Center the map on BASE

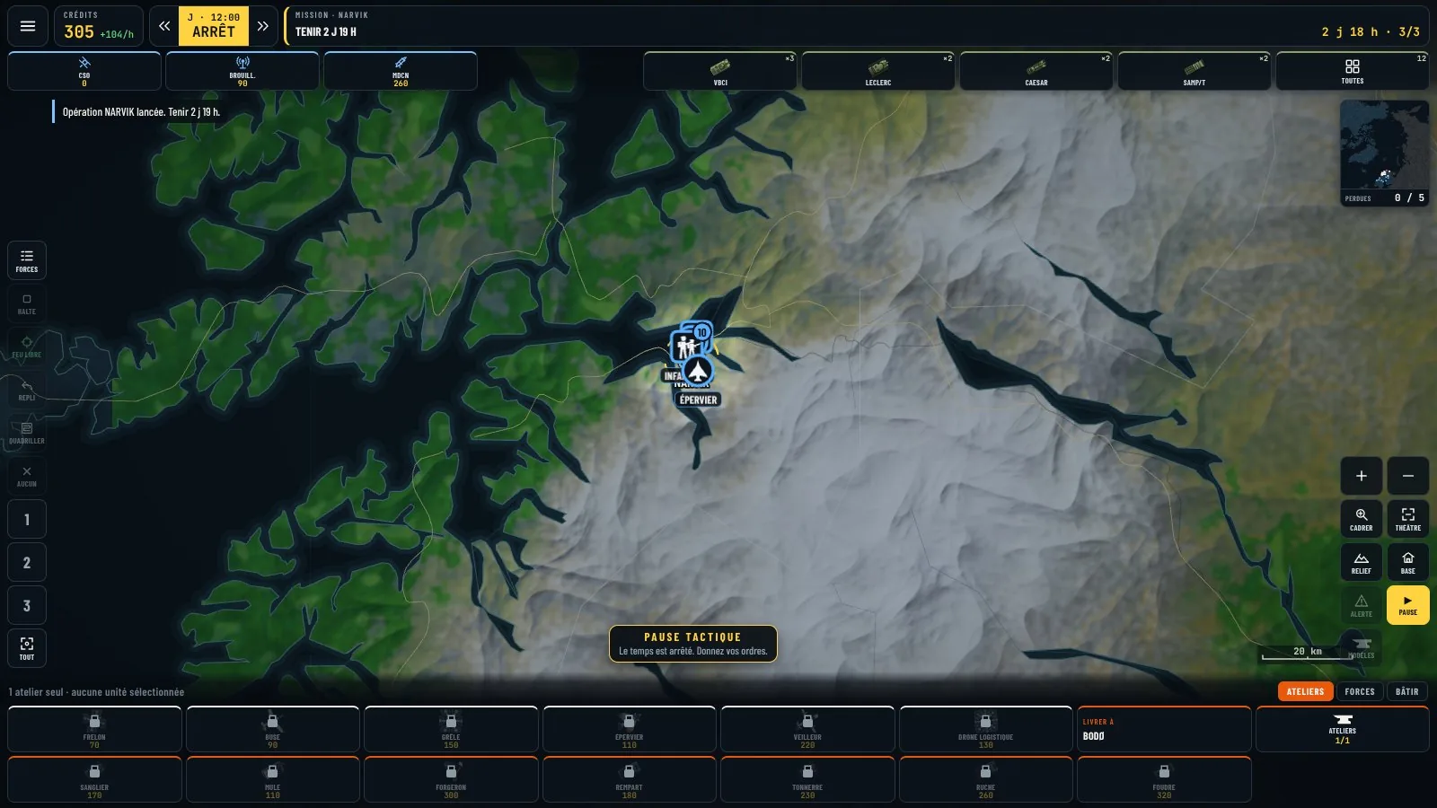pyautogui.click(x=1408, y=562)
